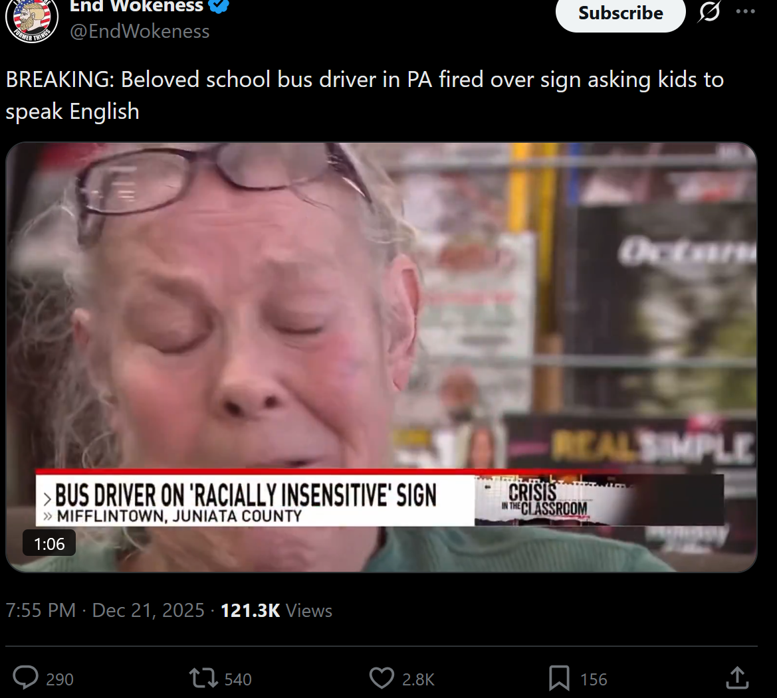
Task: Open the Grok explain icon
Action: pos(709,12)
